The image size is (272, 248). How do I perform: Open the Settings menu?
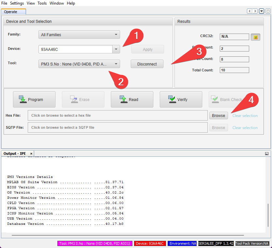[17, 3]
